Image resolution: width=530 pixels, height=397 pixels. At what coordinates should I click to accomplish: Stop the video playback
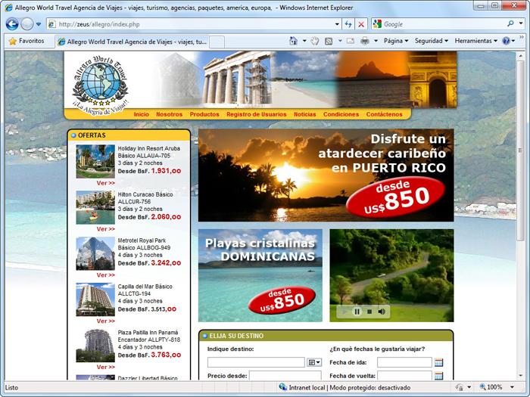pyautogui.click(x=369, y=311)
